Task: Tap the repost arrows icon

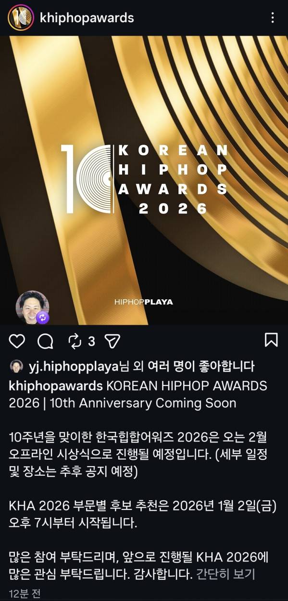Action: click(x=75, y=341)
